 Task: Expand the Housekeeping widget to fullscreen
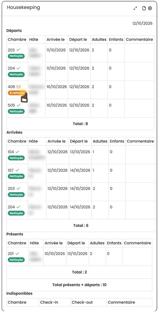pos(135,8)
